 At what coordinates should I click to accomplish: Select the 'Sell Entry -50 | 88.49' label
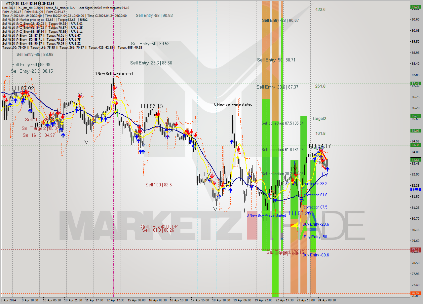[31, 65]
